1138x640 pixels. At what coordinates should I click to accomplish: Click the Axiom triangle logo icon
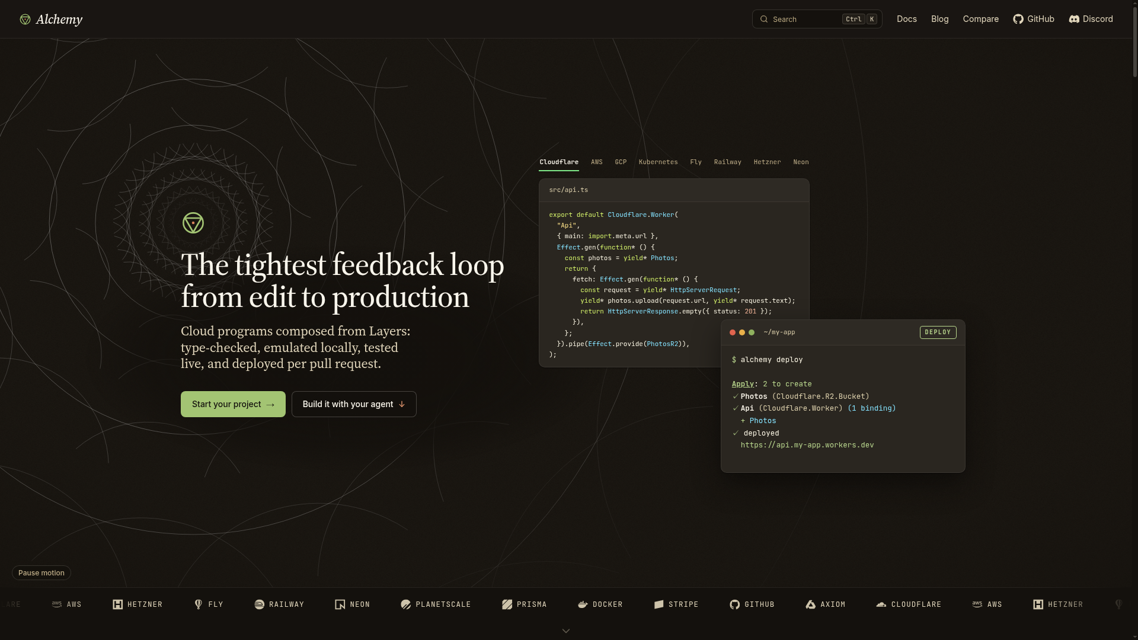[811, 604]
